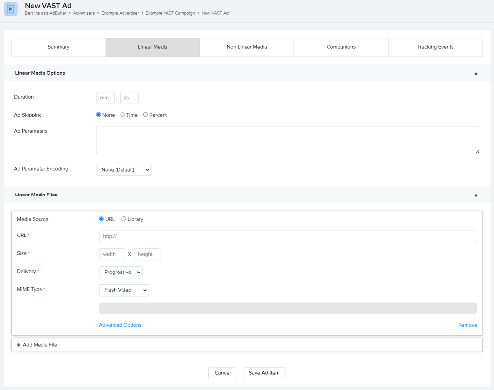Click the Remove link for the media file
The width and height of the screenshot is (494, 390).
tap(467, 325)
